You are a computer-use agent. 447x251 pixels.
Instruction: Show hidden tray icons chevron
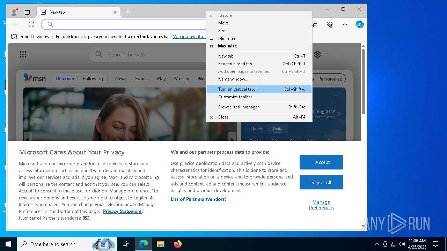click(x=376, y=244)
